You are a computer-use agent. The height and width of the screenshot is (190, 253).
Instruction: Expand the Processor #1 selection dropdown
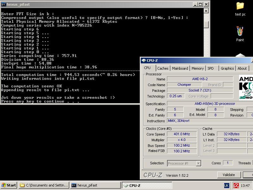click(x=199, y=163)
